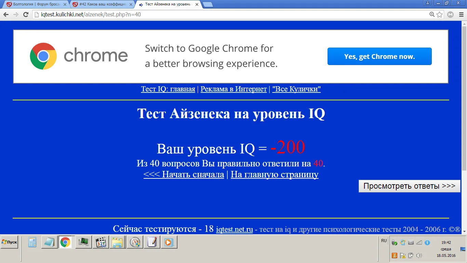Follow the "Все Кулички" link
This screenshot has height=263, width=467.
pyautogui.click(x=296, y=89)
